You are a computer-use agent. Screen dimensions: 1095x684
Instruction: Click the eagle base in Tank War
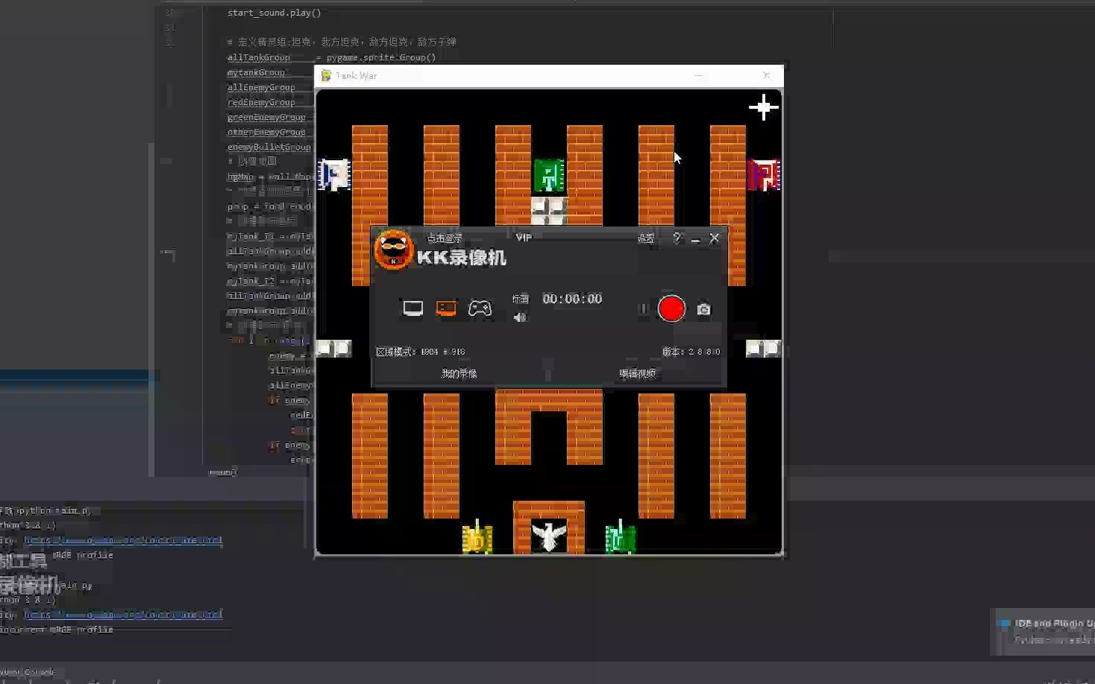click(549, 536)
